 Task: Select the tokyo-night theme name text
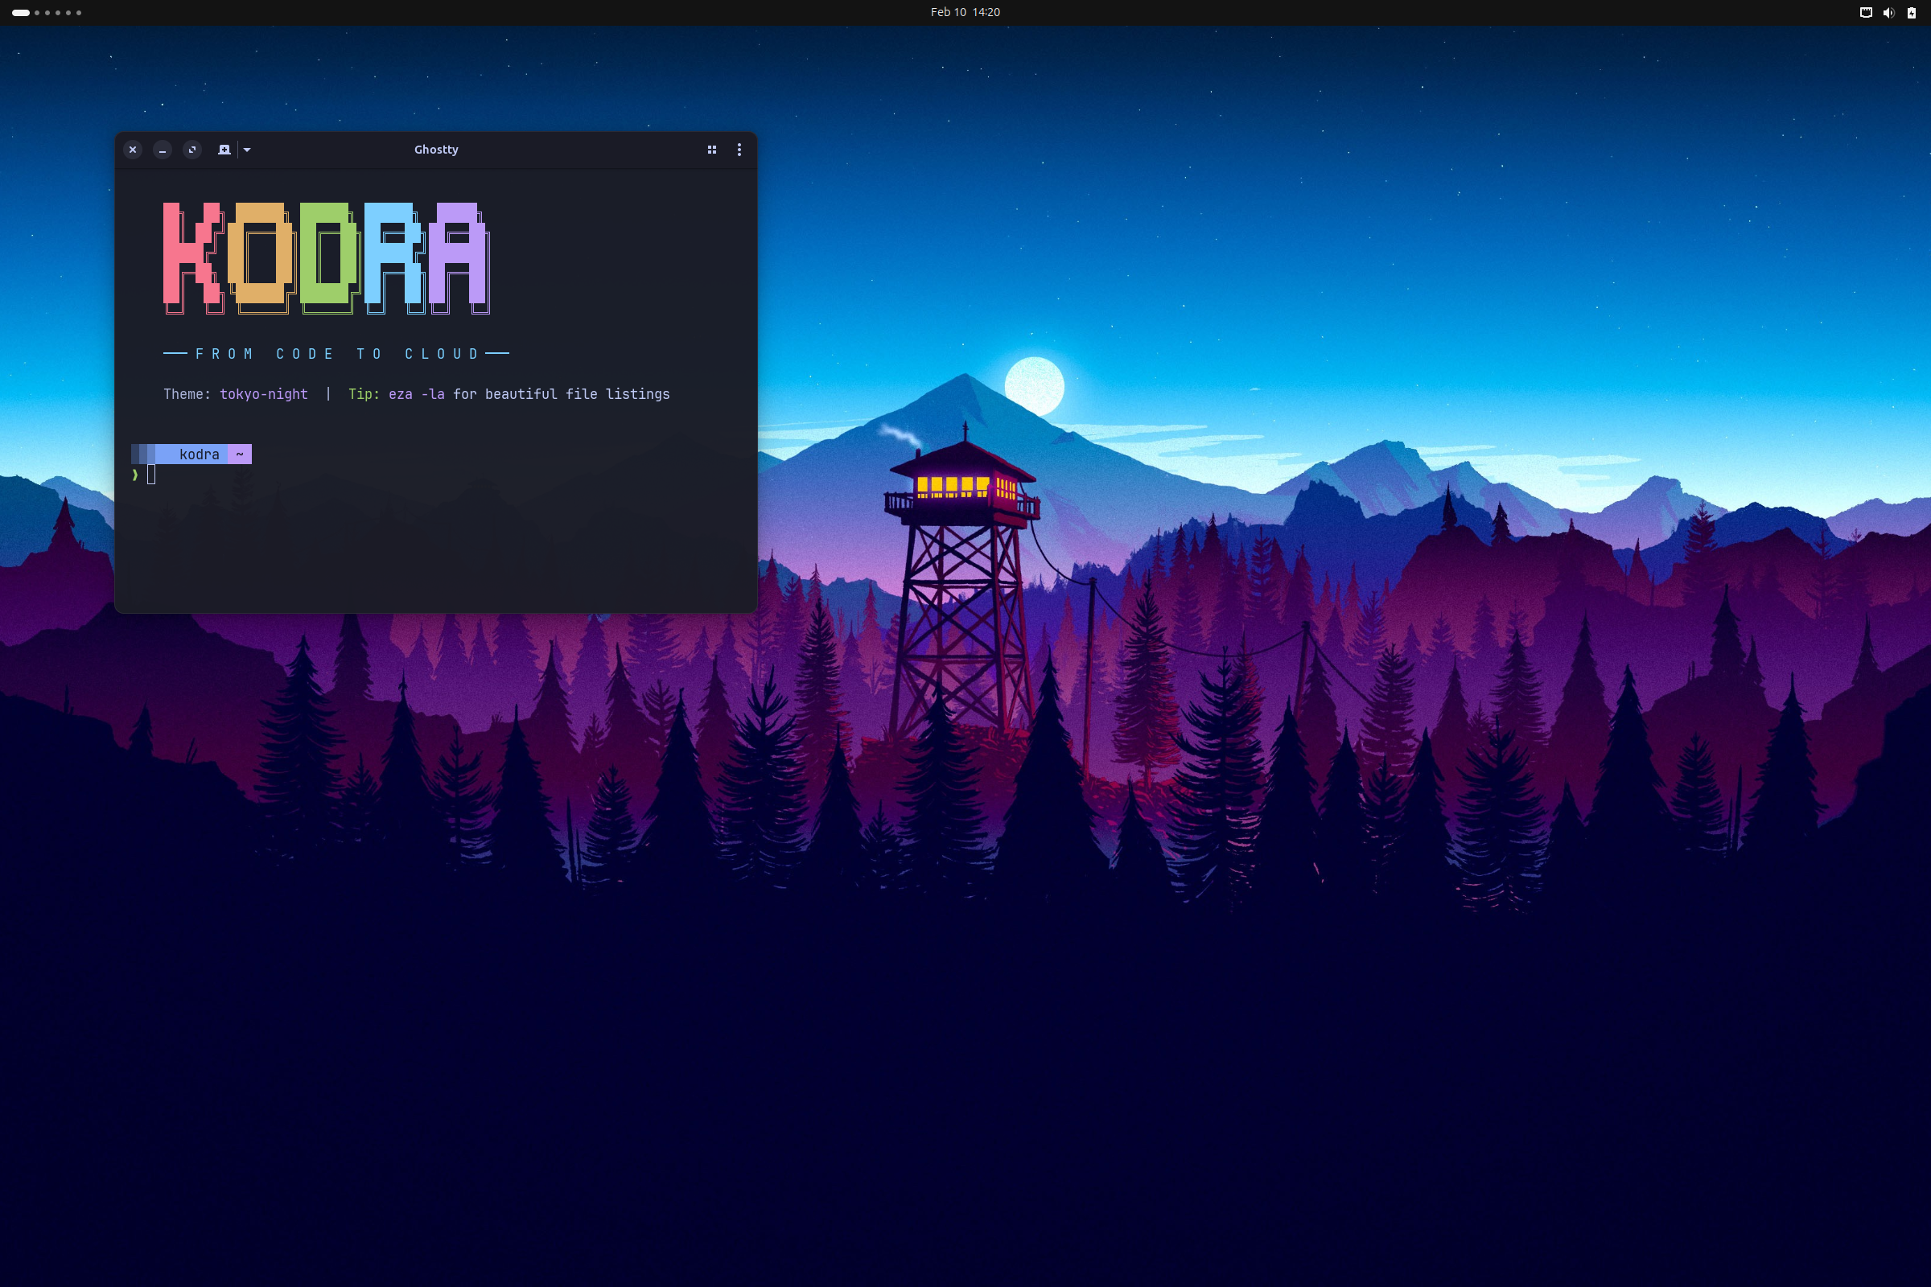(264, 394)
